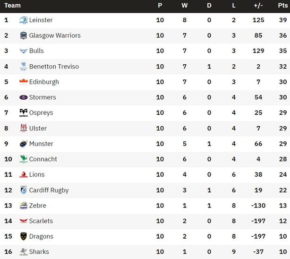Click the Munster stag logo
Image resolution: width=290 pixels, height=259 pixels.
pyautogui.click(x=24, y=144)
